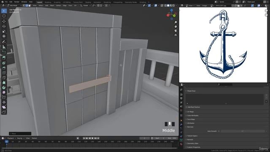This screenshot has height=152, width=270.
Task: Toggle X-ray view in viewport header
Action: [x=162, y=5]
